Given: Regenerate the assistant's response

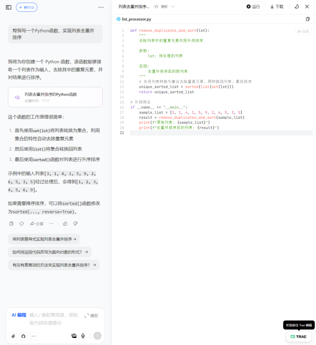Looking at the screenshot, I should (x=22, y=224).
